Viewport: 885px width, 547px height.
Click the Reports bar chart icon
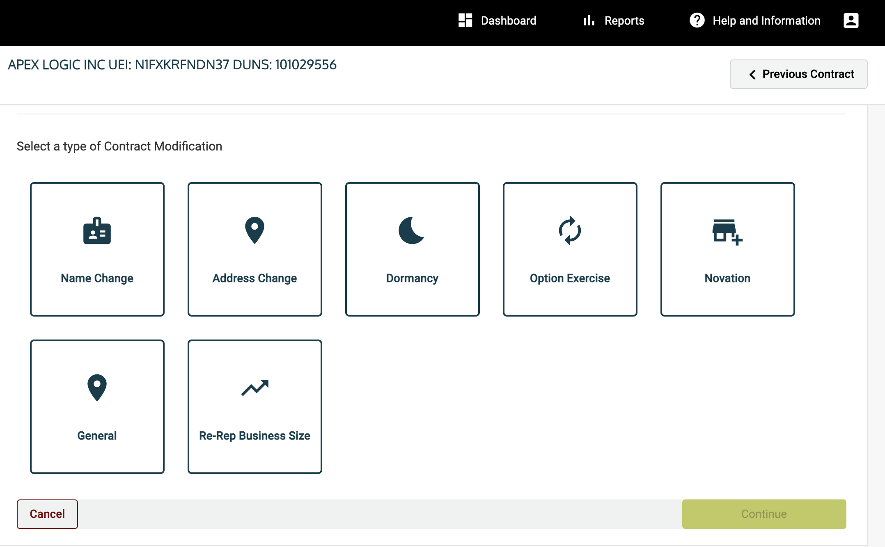click(589, 21)
